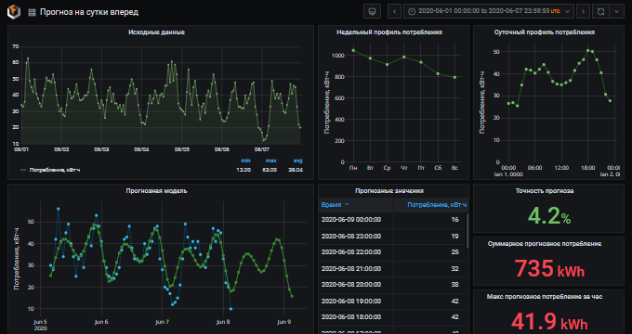Image resolution: width=632 pixels, height=334 pixels.
Task: Sort legend by 'max' column
Action: click(x=270, y=161)
